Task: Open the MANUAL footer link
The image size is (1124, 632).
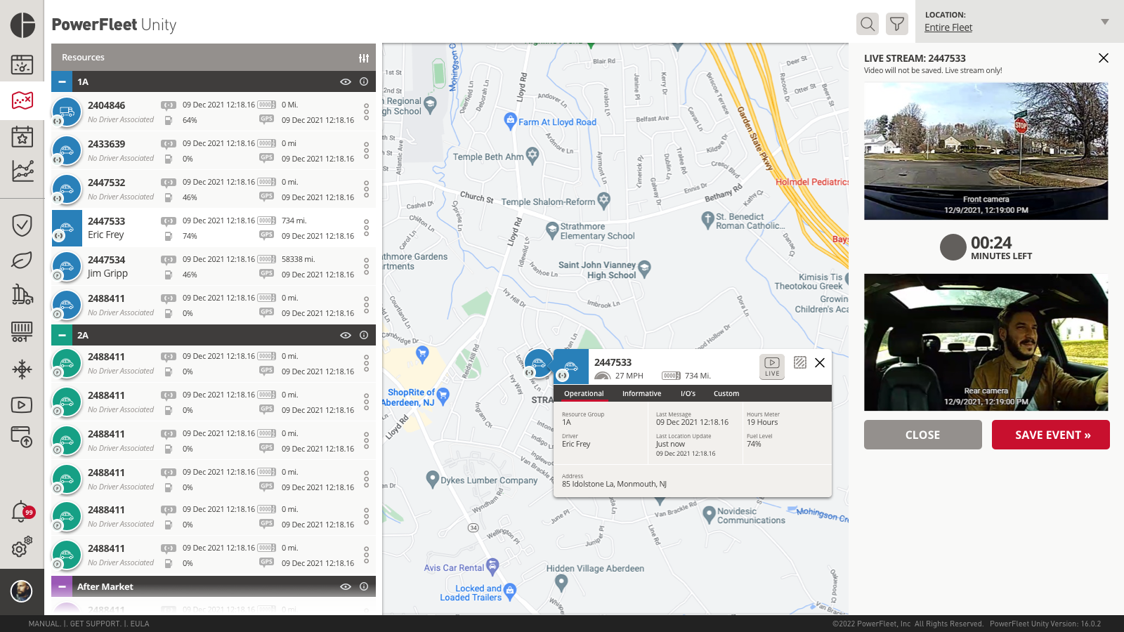Action: (44, 624)
